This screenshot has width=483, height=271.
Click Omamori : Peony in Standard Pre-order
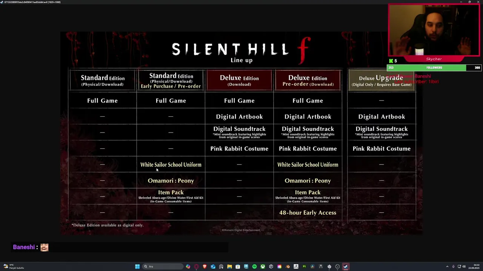point(171,181)
